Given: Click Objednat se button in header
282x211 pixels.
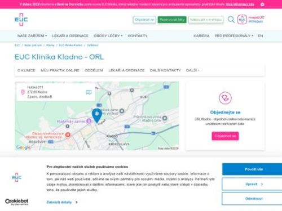Looking at the screenshot, I should coord(144,20).
